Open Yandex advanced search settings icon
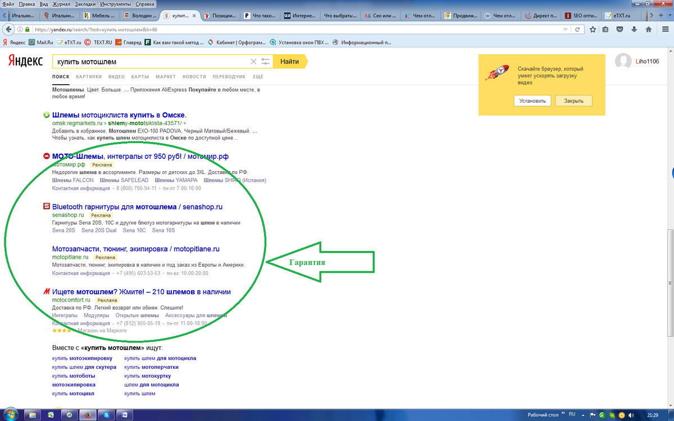This screenshot has width=674, height=421. pyautogui.click(x=266, y=62)
